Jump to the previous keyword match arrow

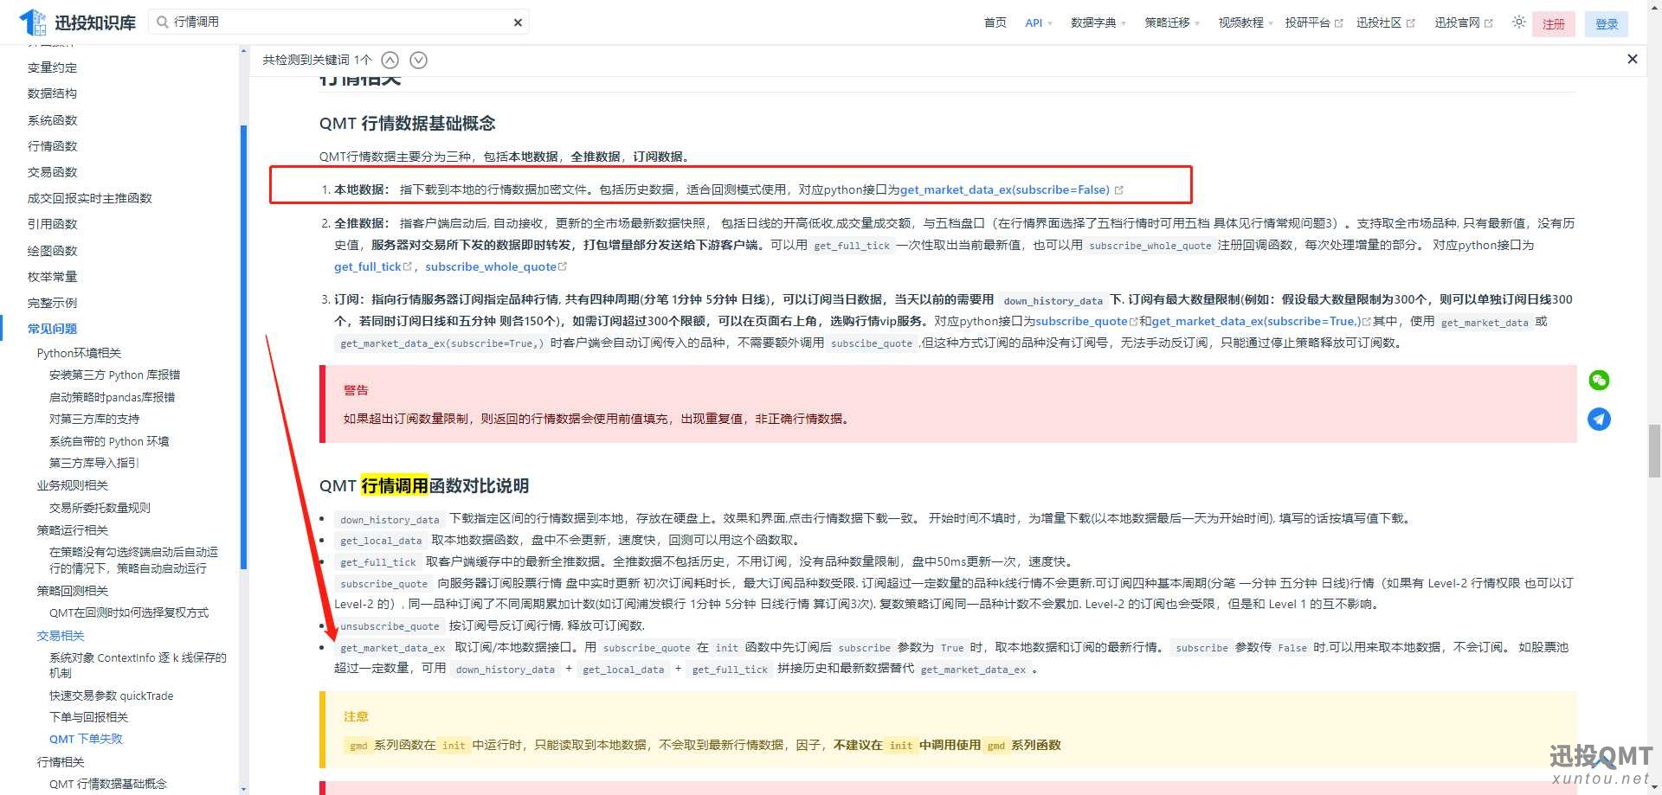(x=390, y=60)
